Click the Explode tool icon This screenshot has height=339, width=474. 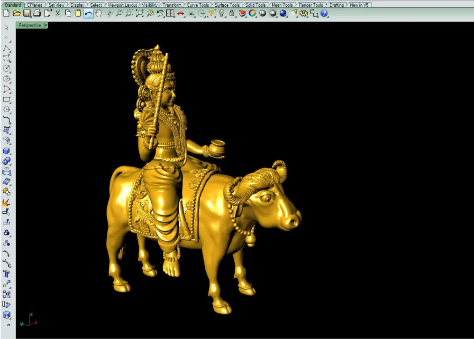point(7,202)
